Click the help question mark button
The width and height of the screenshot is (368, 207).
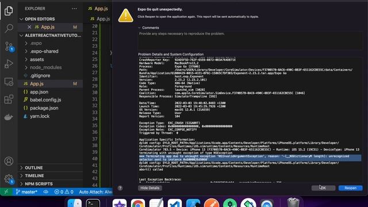pyautogui.click(x=120, y=188)
